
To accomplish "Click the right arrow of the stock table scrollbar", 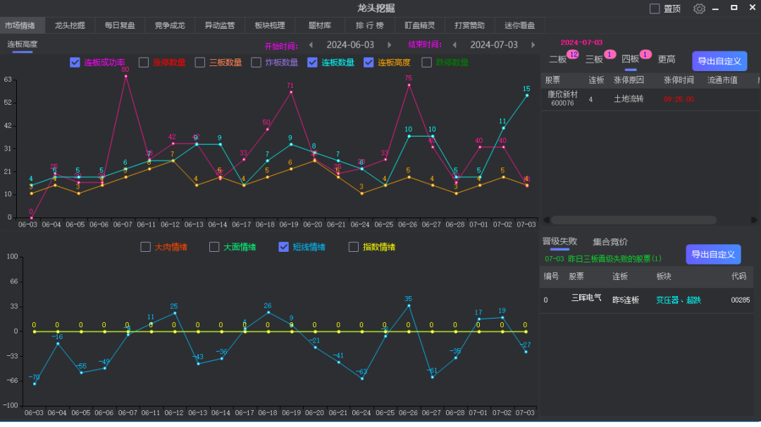I will tap(754, 220).
